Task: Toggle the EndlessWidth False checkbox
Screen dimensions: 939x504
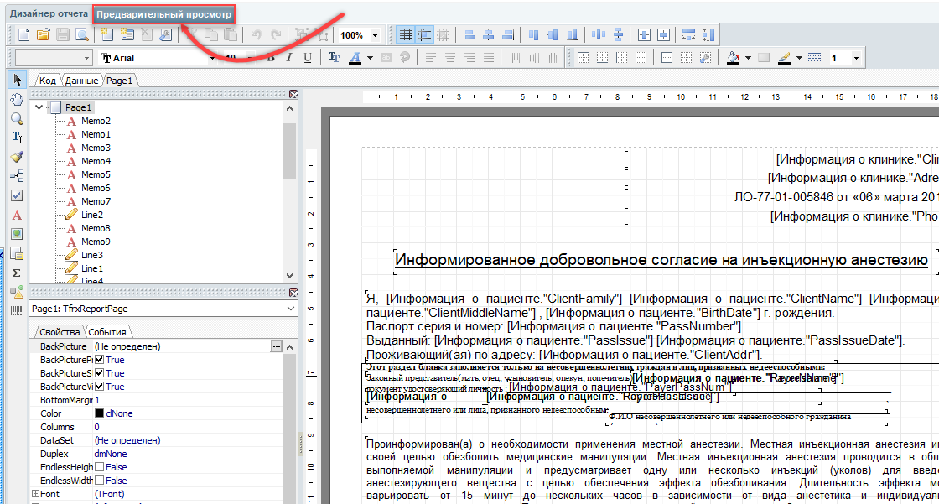Action: [x=100, y=481]
